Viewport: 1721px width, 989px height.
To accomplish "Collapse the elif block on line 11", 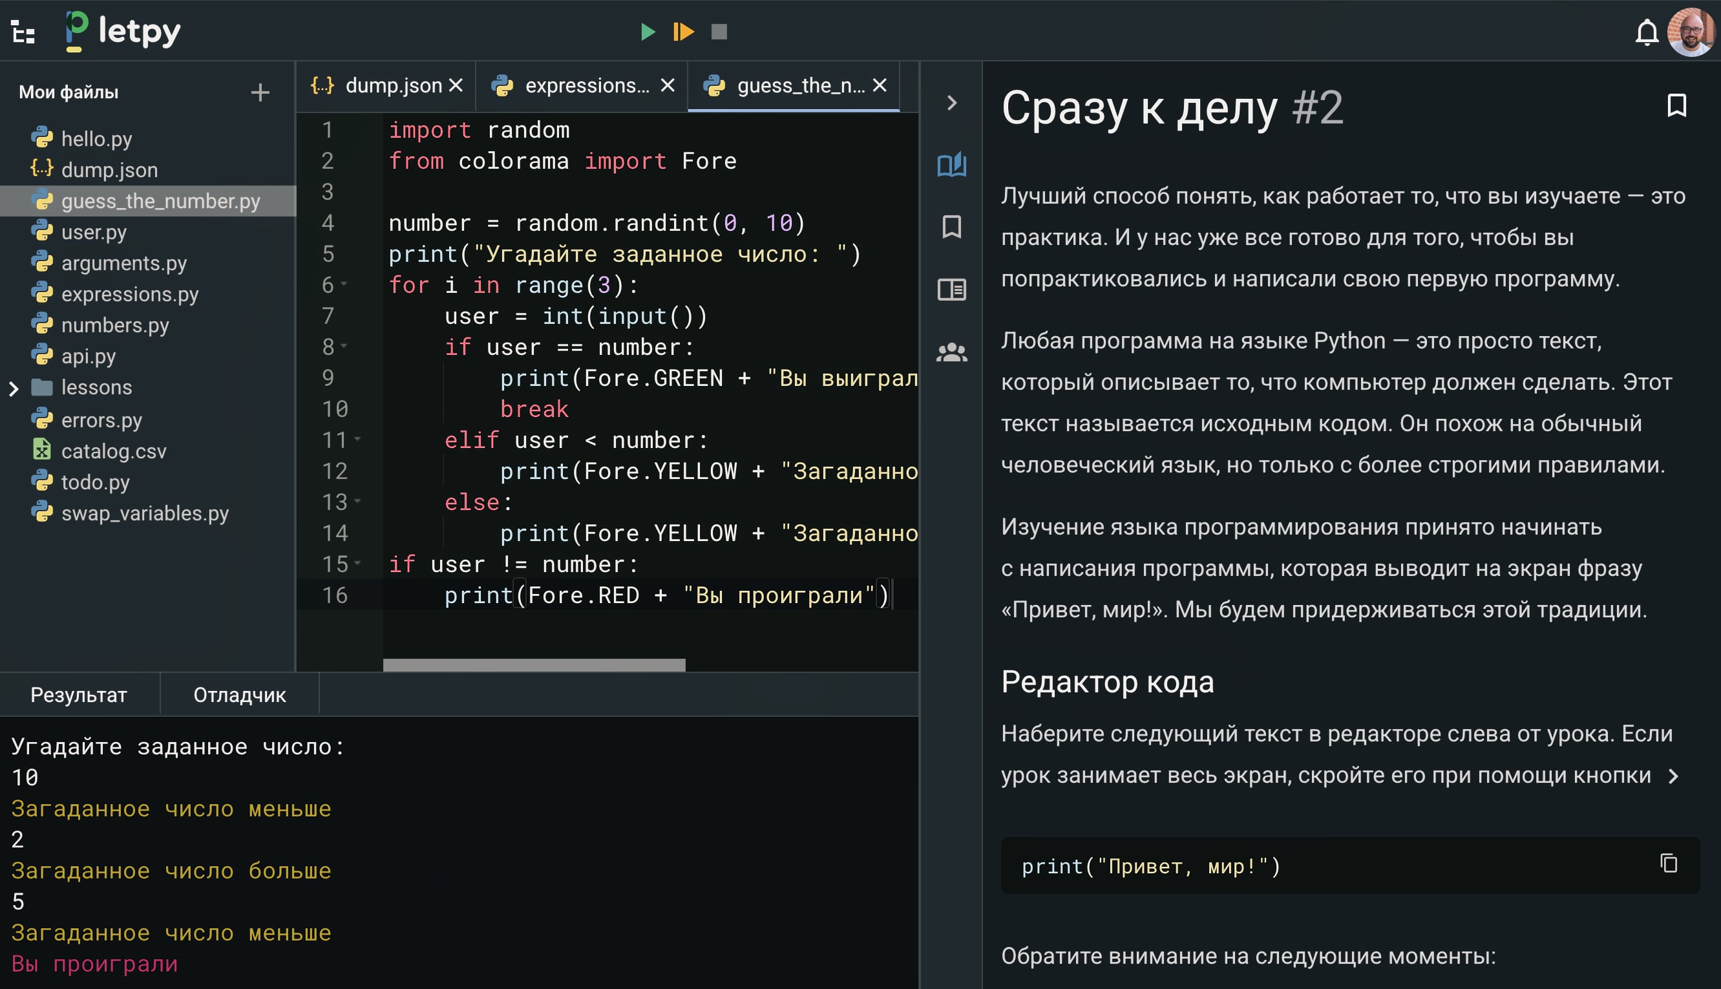I will (x=357, y=440).
